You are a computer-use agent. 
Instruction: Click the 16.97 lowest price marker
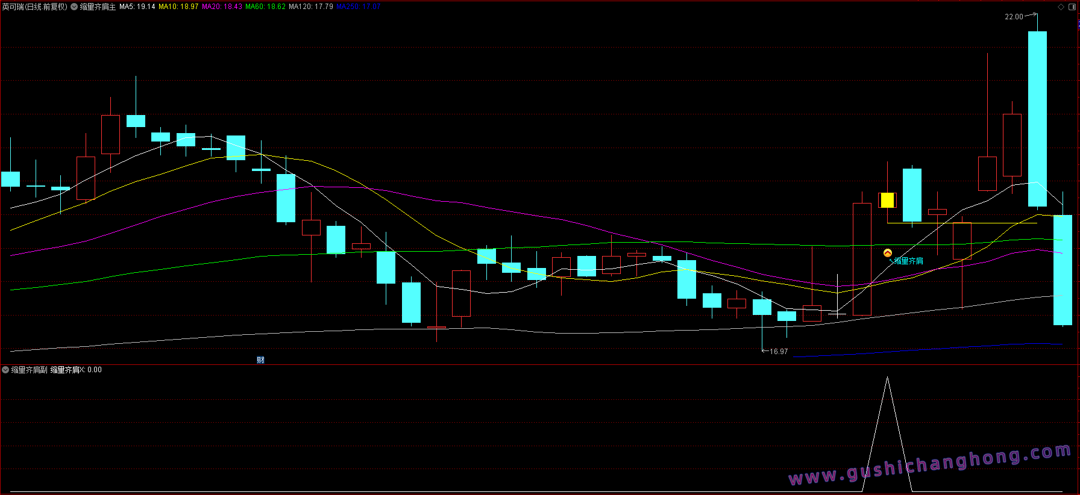pos(778,352)
